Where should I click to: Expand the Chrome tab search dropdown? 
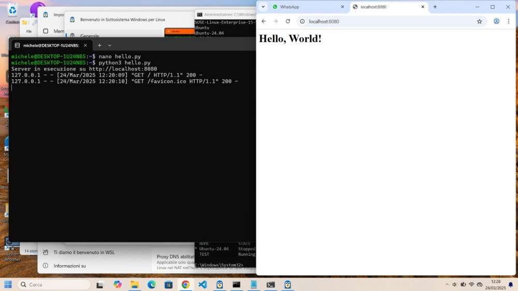[x=263, y=7]
